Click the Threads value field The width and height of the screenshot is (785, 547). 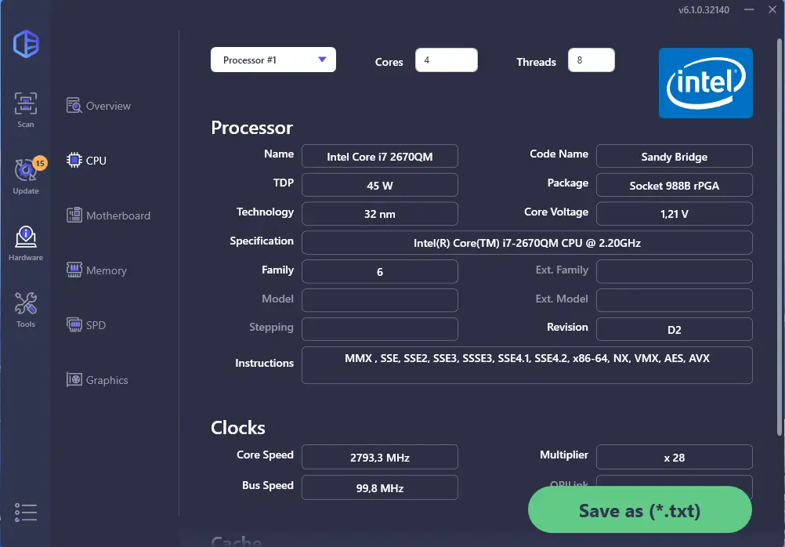(591, 60)
